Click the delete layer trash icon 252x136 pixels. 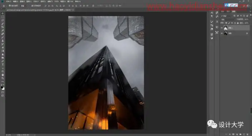click(x=247, y=134)
